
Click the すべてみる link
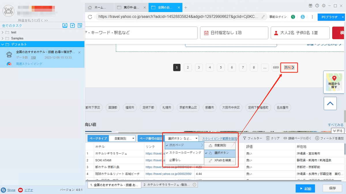click(x=336, y=125)
